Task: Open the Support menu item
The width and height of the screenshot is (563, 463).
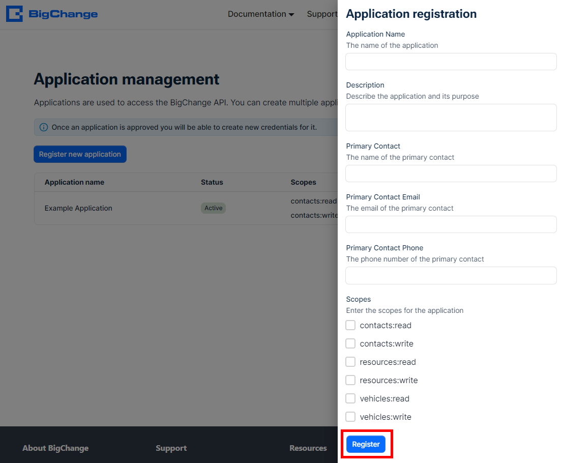Action: tap(322, 14)
